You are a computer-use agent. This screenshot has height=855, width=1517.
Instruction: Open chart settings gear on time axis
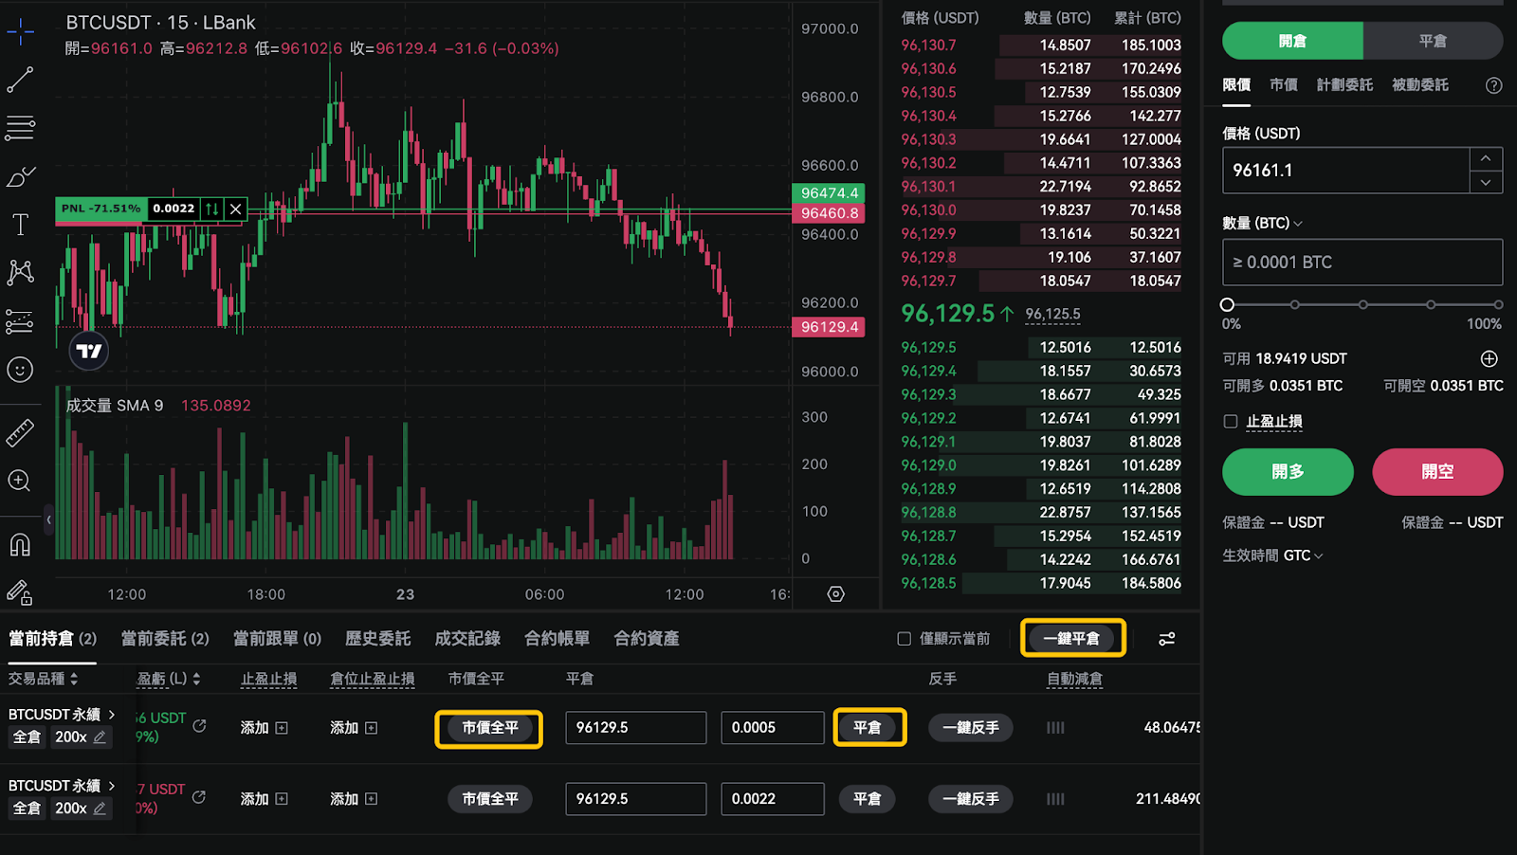tap(835, 594)
